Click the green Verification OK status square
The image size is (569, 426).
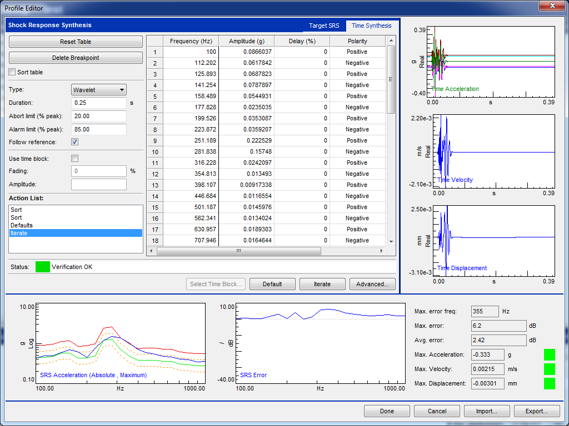click(42, 267)
